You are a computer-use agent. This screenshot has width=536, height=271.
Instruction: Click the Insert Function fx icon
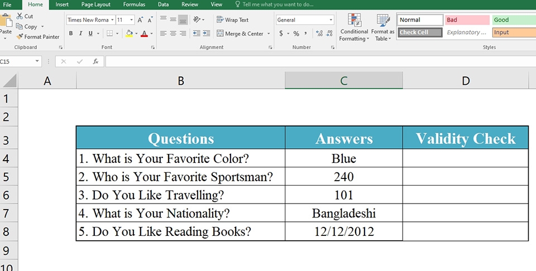pos(95,61)
